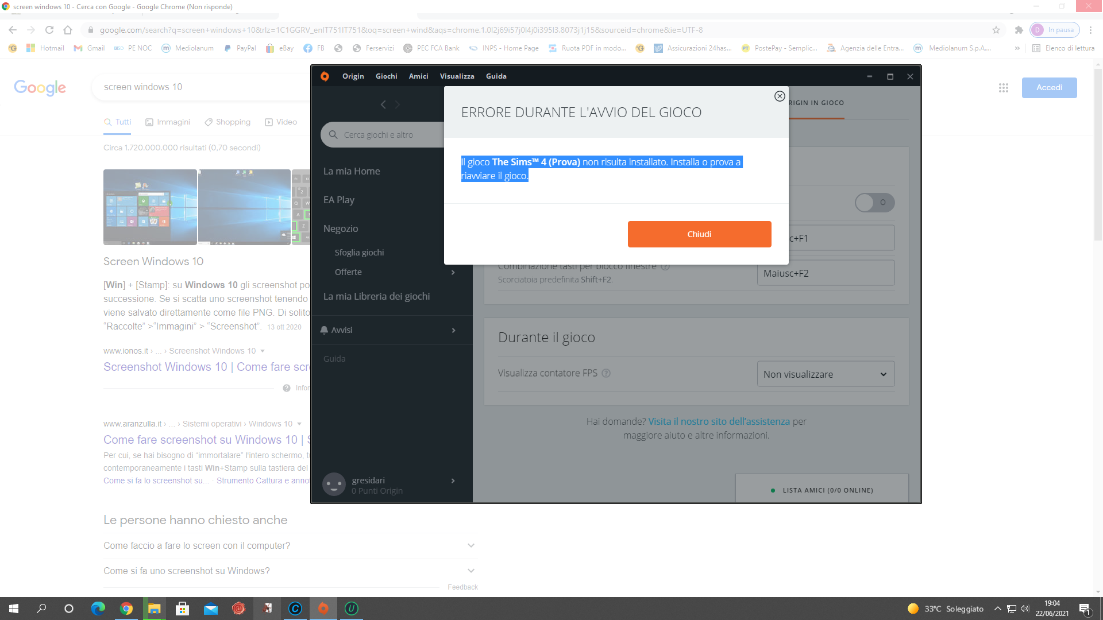Click the In pausa profile button
The height and width of the screenshot is (620, 1103).
[x=1055, y=30]
